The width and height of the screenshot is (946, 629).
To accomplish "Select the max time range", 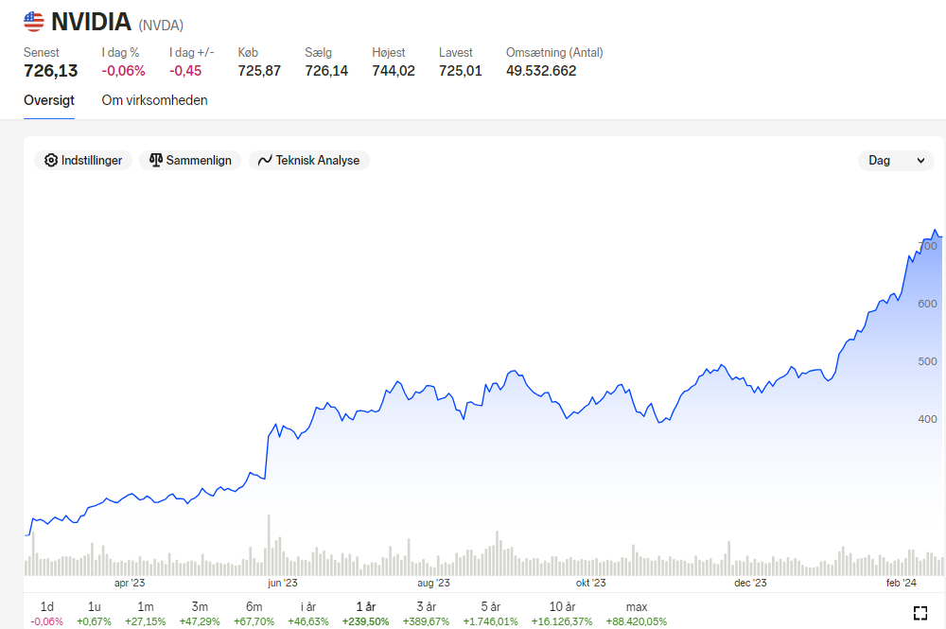I will [637, 613].
